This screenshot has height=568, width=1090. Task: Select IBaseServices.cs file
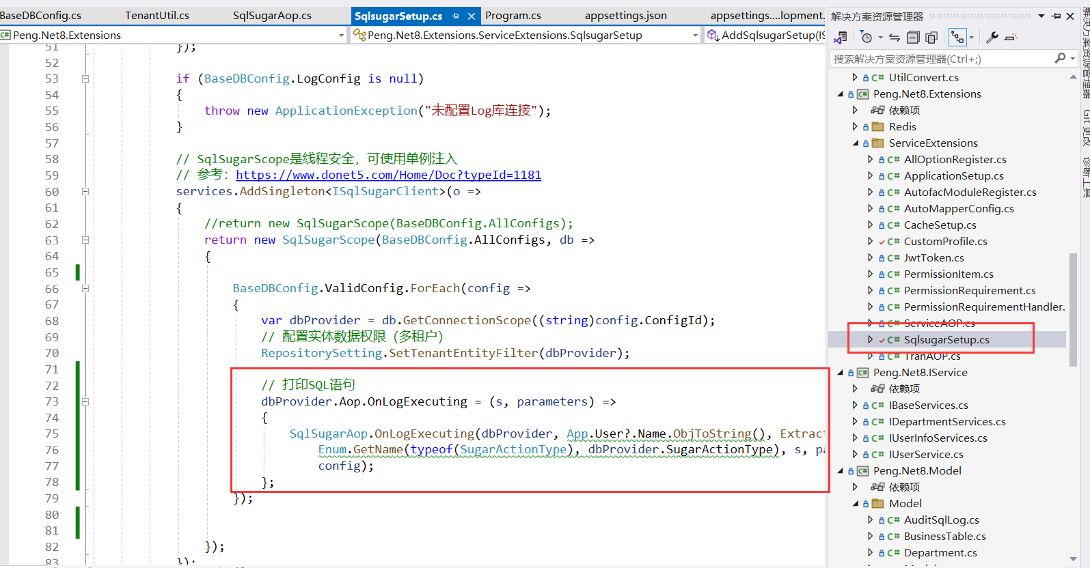928,406
